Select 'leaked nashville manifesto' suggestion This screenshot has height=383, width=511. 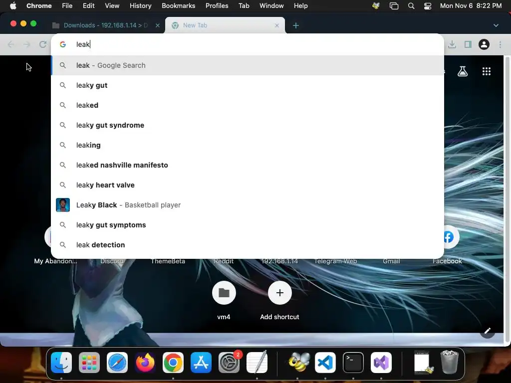coord(248,165)
